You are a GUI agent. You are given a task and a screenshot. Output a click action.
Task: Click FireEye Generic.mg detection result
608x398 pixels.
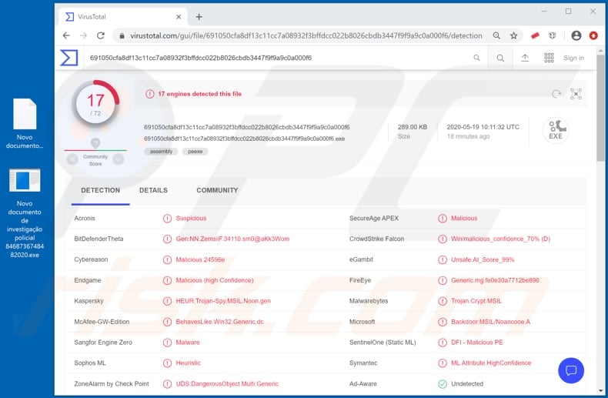495,280
